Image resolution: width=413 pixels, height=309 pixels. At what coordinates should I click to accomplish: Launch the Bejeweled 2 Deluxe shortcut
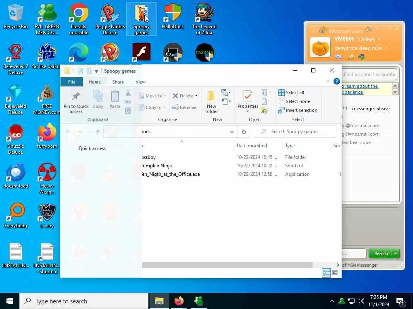click(16, 60)
